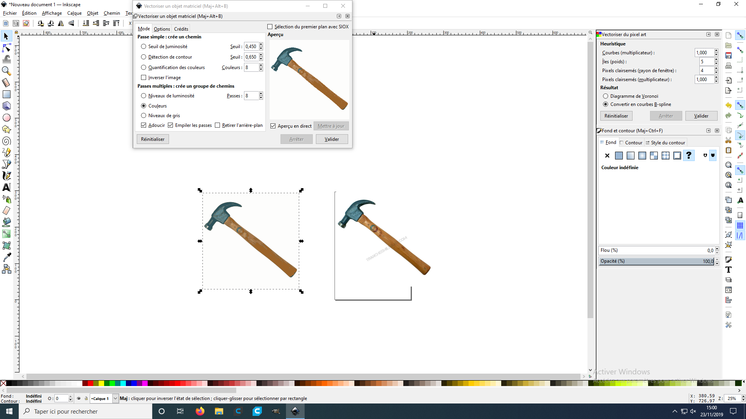
Task: Select the rectangle drawing tool
Action: [x=6, y=94]
